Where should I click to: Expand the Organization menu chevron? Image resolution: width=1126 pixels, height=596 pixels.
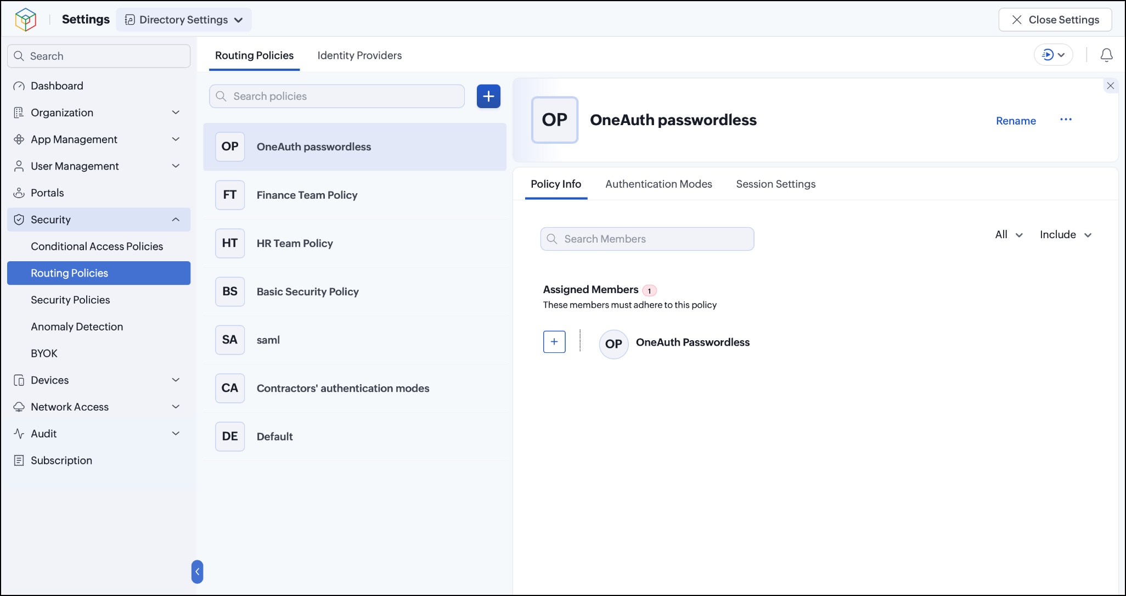coord(176,113)
